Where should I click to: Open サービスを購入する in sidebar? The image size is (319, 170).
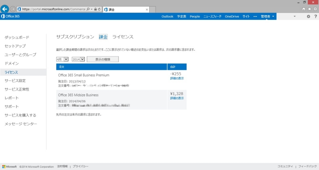click(x=20, y=115)
